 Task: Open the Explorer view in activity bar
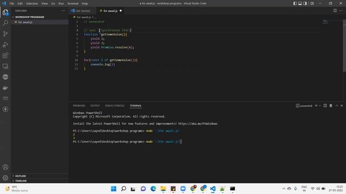5,12
